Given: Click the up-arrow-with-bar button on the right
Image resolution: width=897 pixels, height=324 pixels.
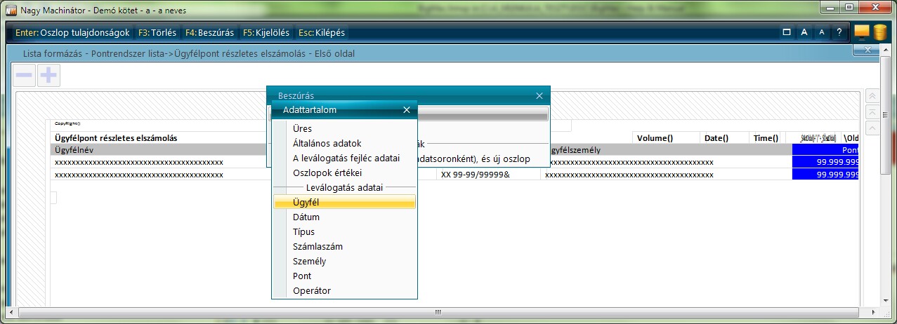Looking at the screenshot, I should [x=872, y=112].
